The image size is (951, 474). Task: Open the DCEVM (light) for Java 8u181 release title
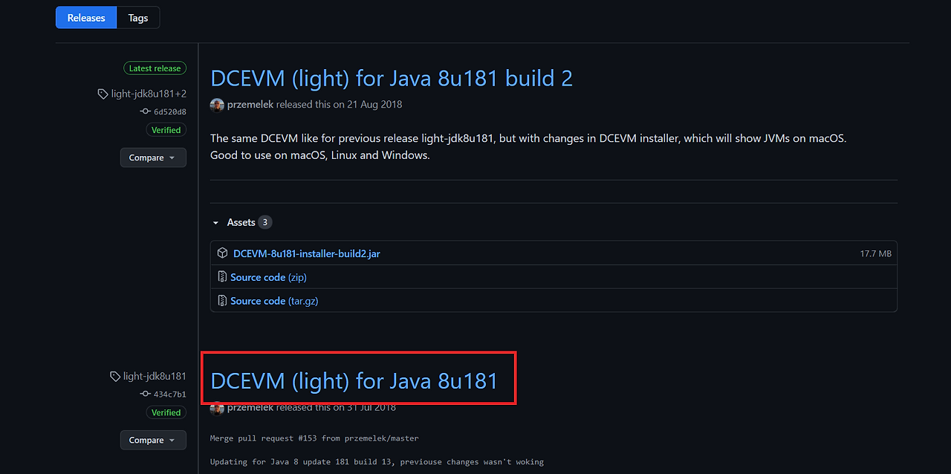pos(354,380)
